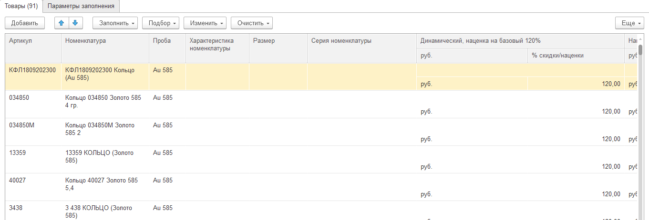The width and height of the screenshot is (649, 220).
Task: Click 'Динамический, наценка на базовый 120%' header
Action: (520, 41)
